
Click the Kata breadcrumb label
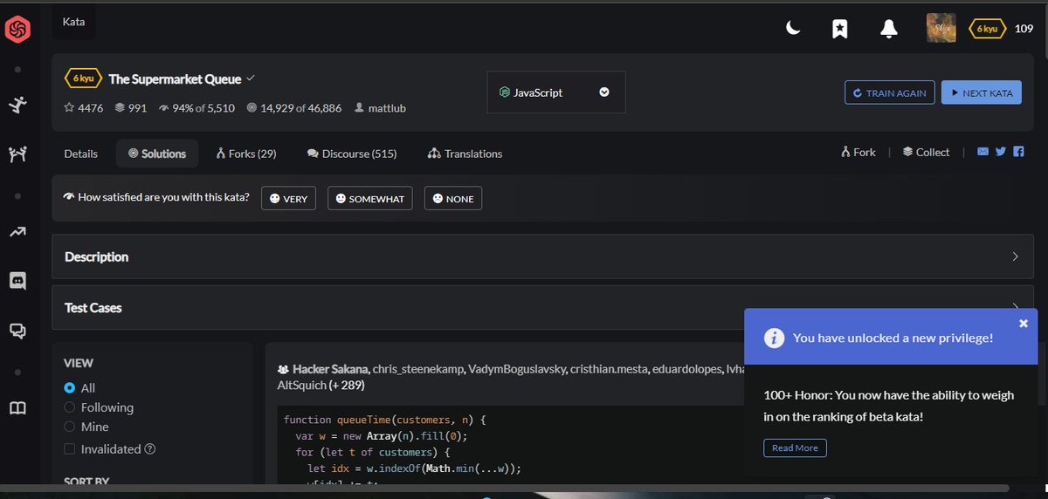(74, 22)
